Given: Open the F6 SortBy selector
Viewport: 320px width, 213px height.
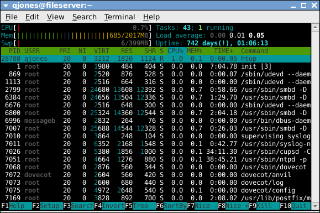Looking at the screenshot, I should click(x=171, y=206).
